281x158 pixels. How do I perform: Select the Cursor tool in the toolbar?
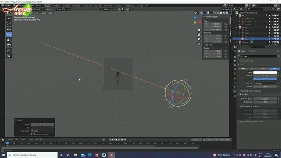[9, 24]
